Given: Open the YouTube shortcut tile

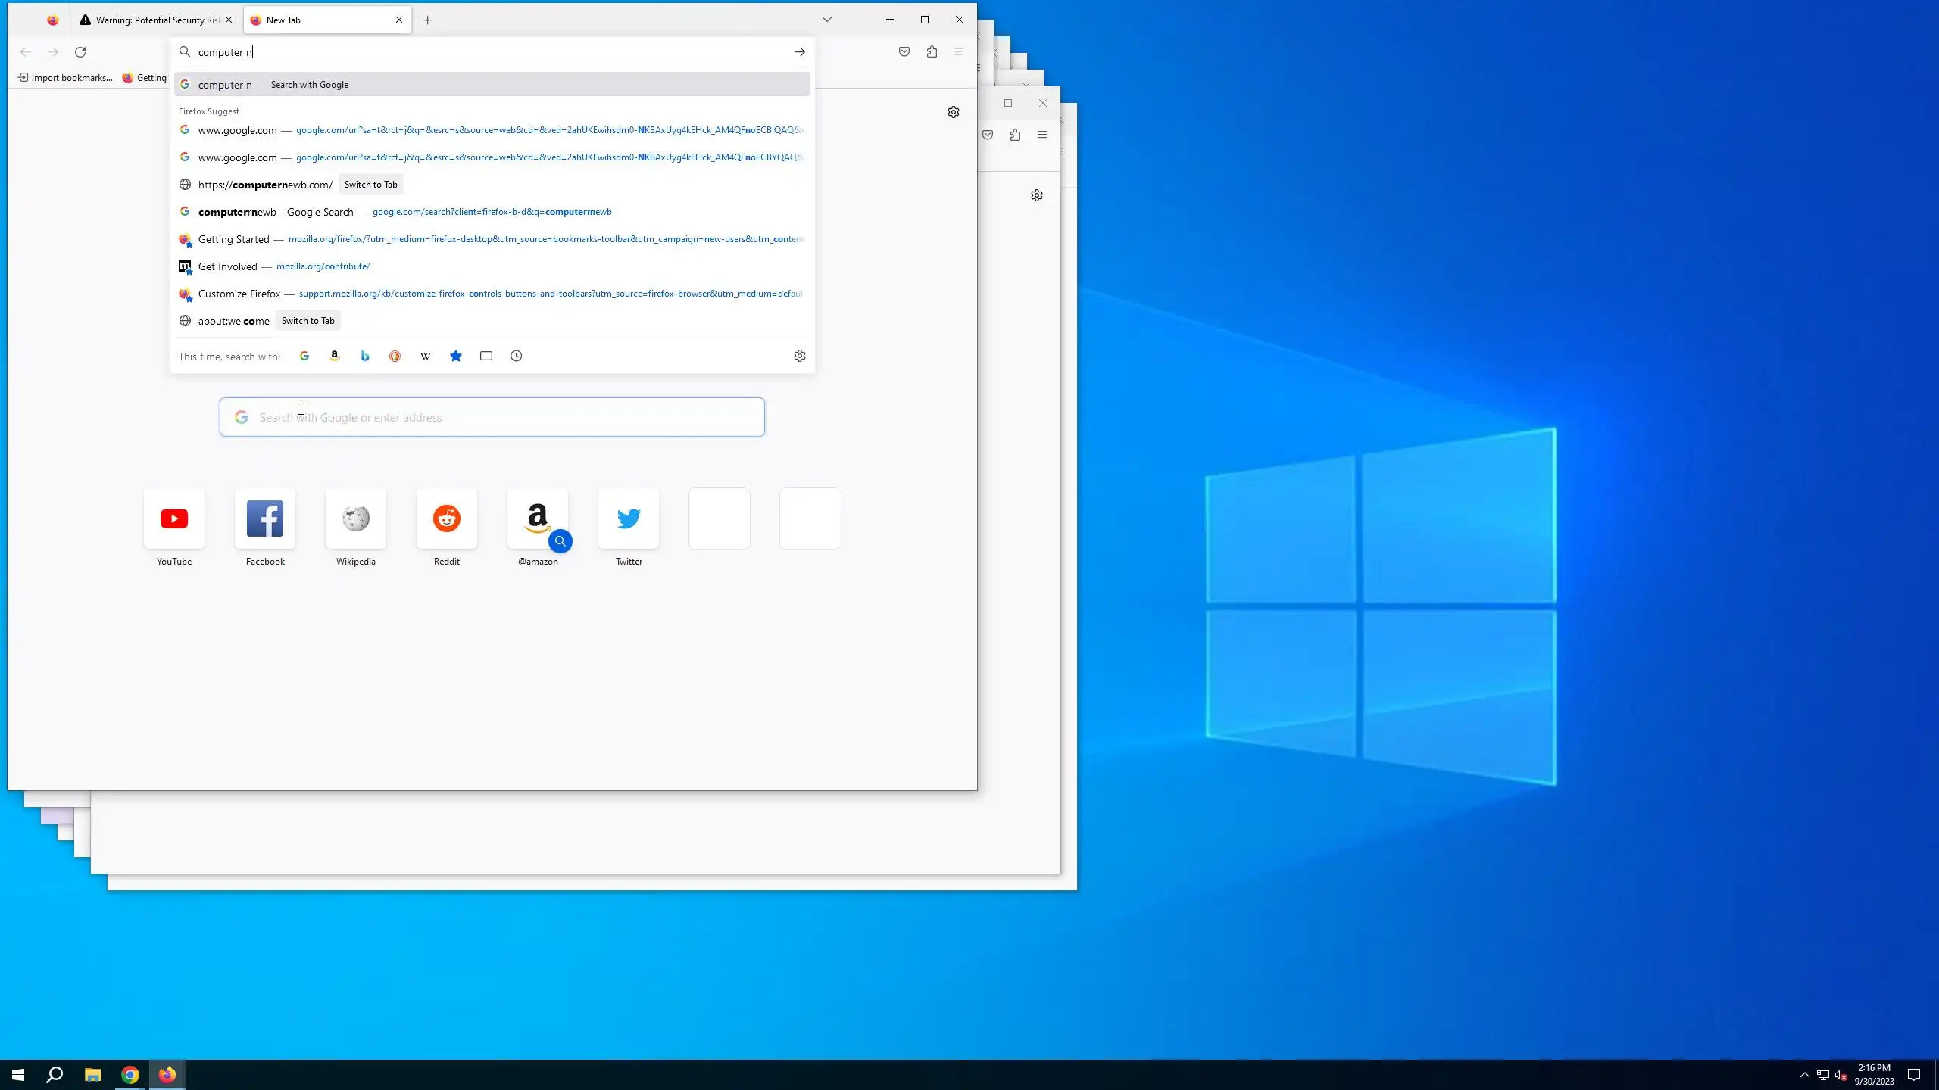Looking at the screenshot, I should (174, 519).
